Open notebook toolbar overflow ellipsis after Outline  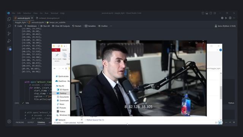point(111,26)
